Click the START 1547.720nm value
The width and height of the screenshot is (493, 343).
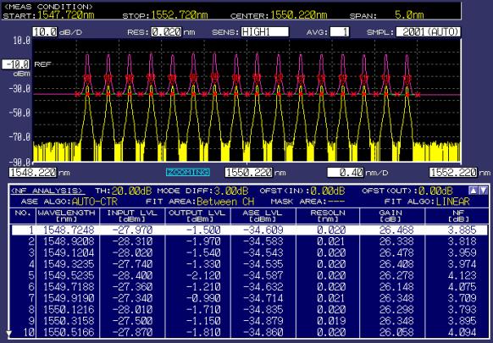tap(66, 15)
